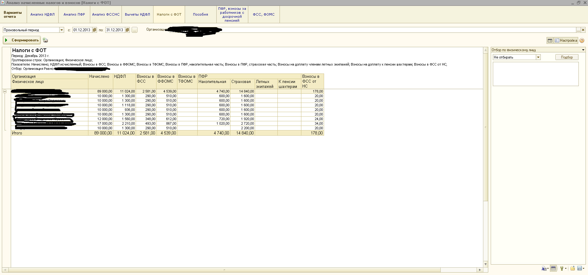
Task: Click the orange help question mark icon
Action: tap(582, 40)
